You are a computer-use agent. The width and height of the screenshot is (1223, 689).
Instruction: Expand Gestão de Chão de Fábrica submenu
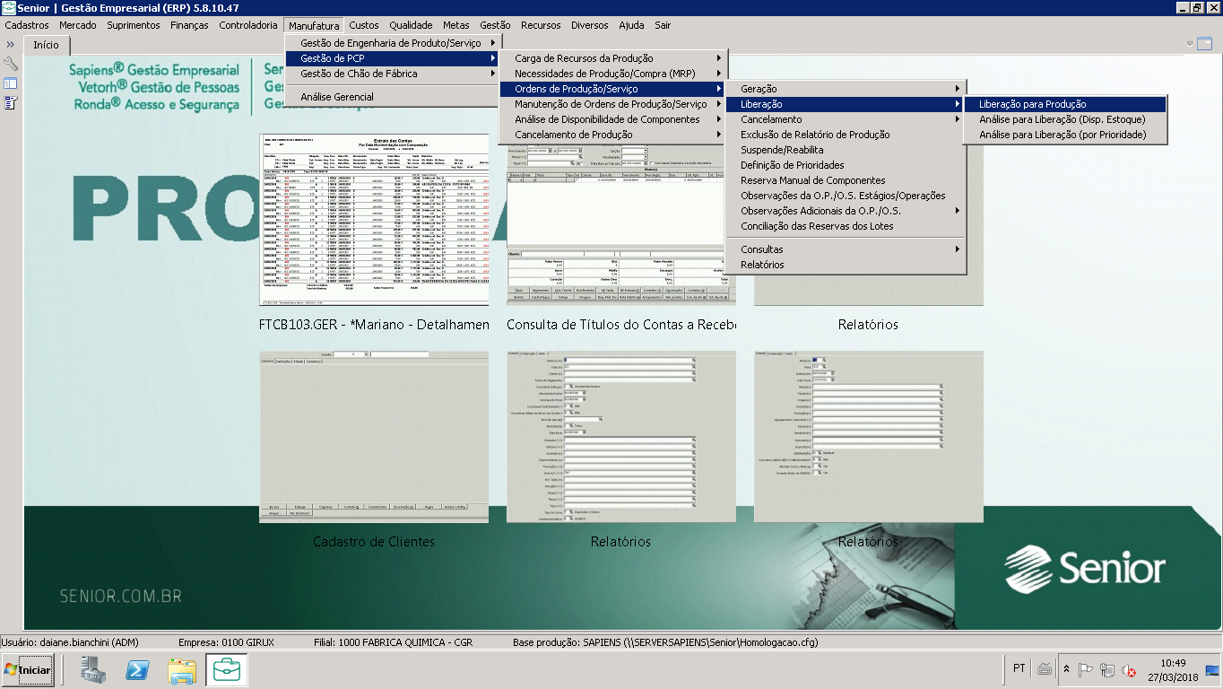coord(392,74)
